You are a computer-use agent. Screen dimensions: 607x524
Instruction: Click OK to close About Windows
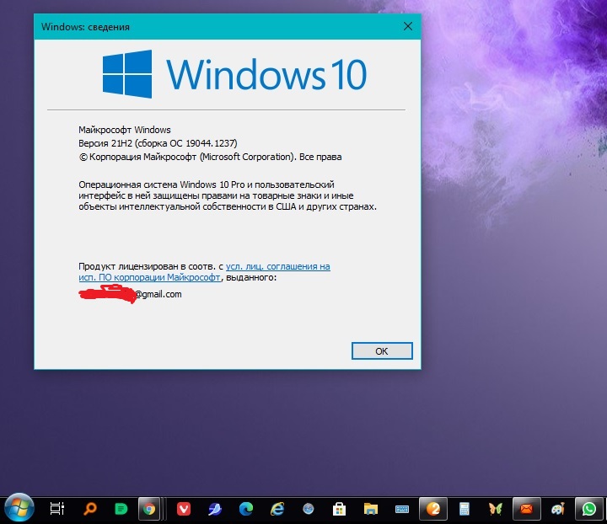(x=382, y=350)
